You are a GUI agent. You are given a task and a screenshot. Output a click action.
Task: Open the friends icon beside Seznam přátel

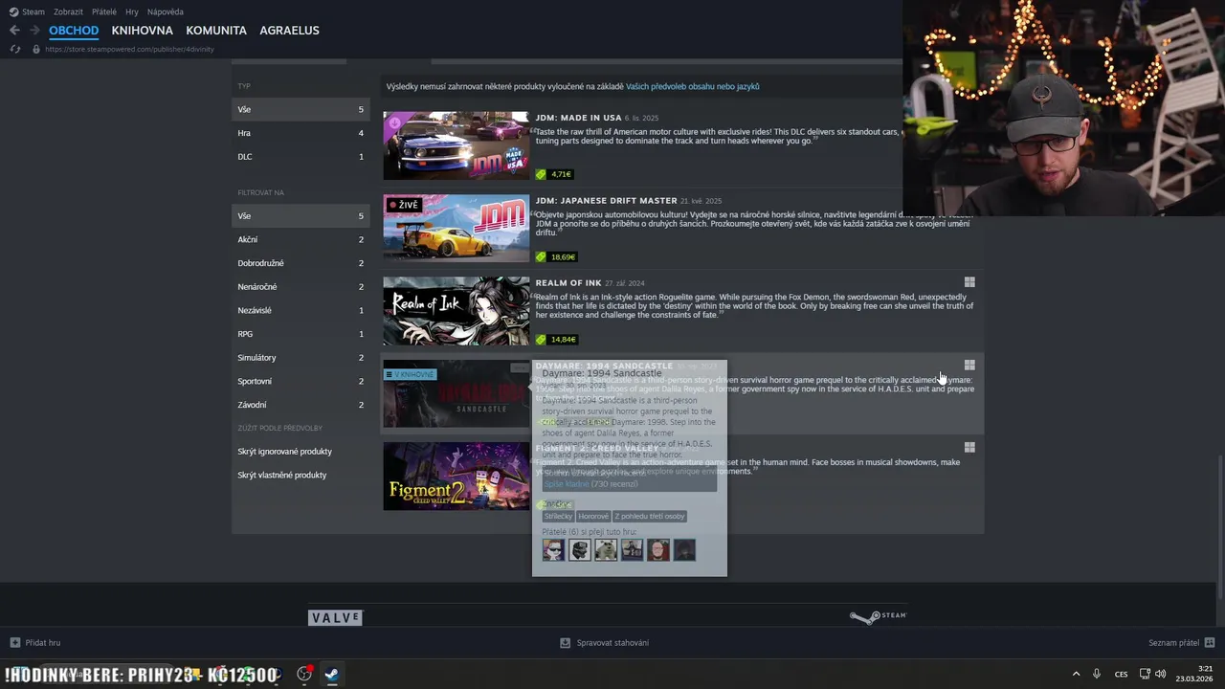pos(1210,642)
